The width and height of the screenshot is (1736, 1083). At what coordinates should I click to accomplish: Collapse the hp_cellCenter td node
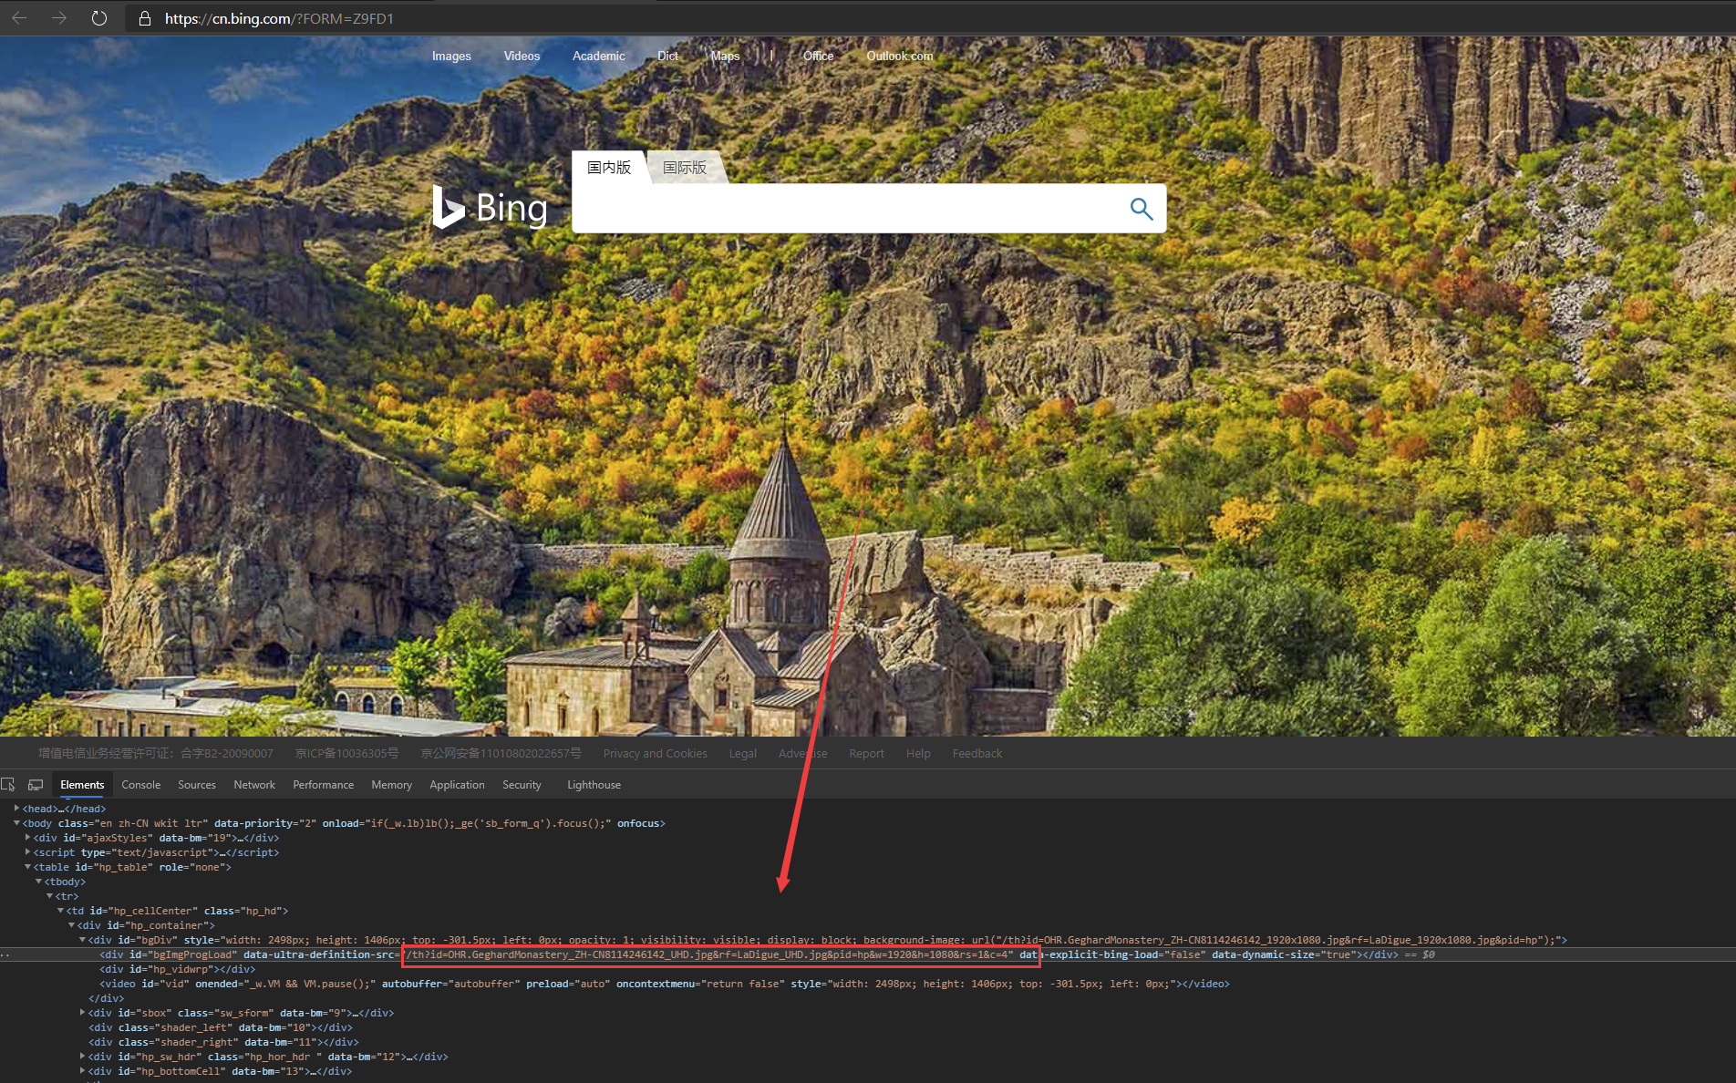click(60, 911)
